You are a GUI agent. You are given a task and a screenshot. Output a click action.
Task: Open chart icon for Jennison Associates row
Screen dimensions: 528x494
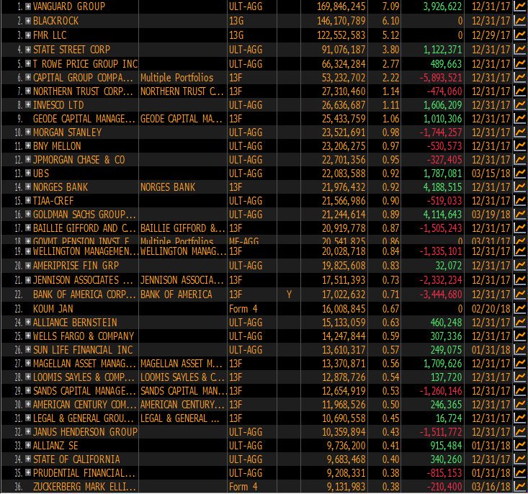click(x=520, y=280)
